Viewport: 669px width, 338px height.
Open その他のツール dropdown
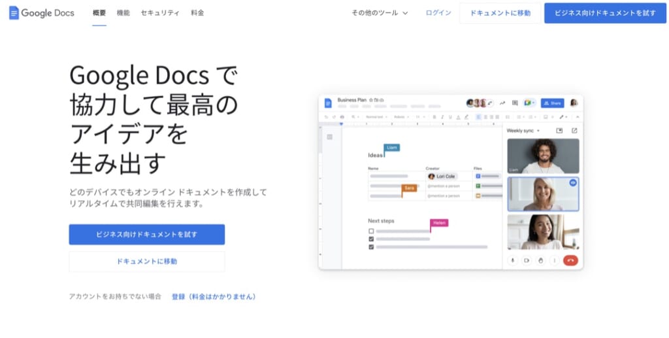(380, 13)
